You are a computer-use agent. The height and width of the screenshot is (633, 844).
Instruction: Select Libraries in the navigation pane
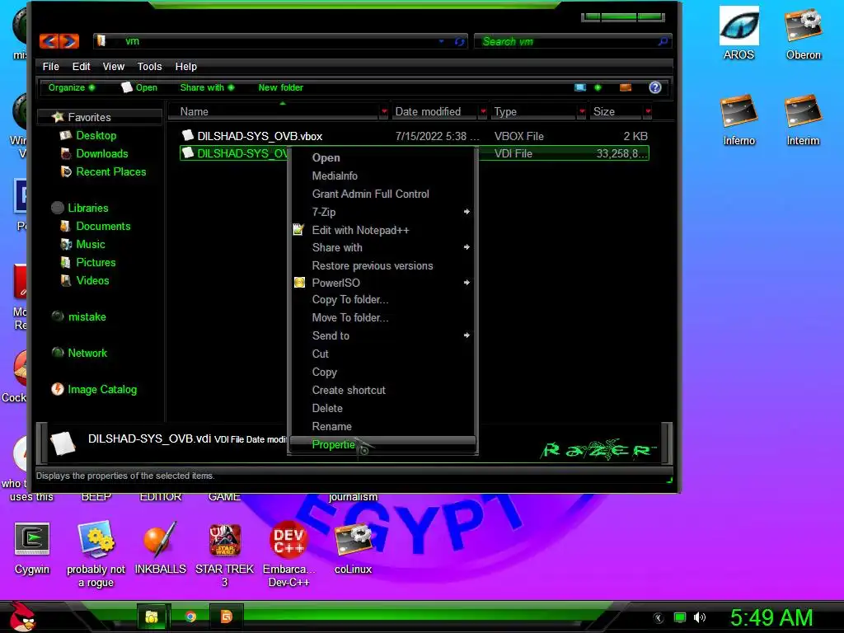[x=87, y=208]
